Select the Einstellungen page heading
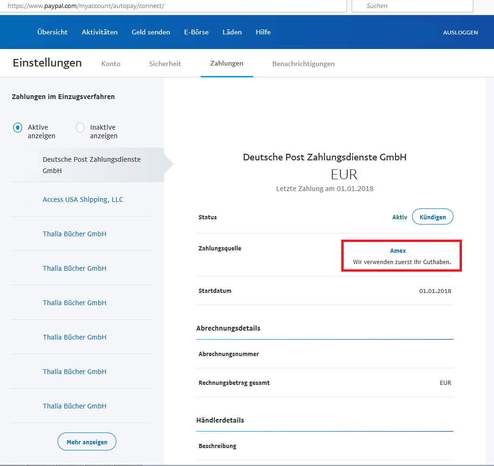This screenshot has height=466, width=494. pyautogui.click(x=47, y=63)
